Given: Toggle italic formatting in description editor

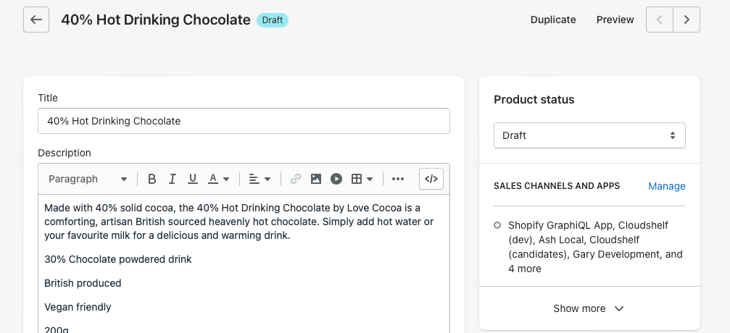Looking at the screenshot, I should (x=173, y=179).
